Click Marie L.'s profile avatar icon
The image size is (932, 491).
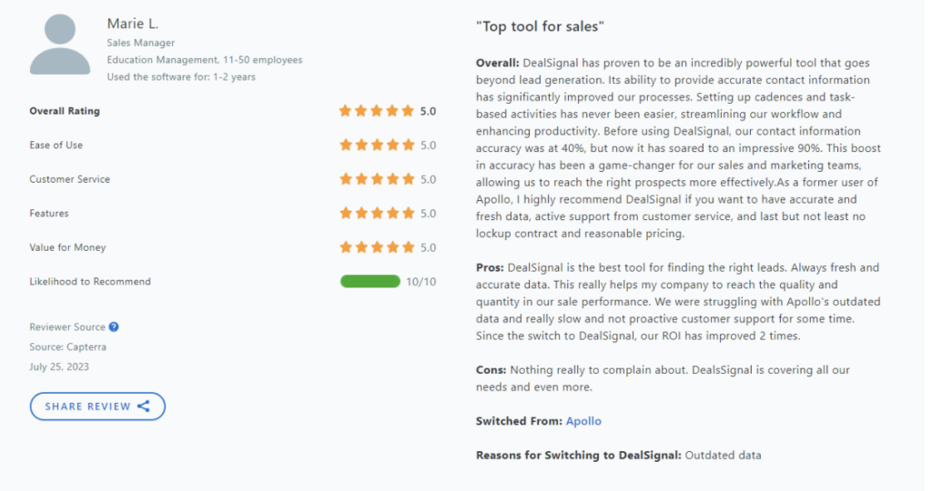[60, 45]
